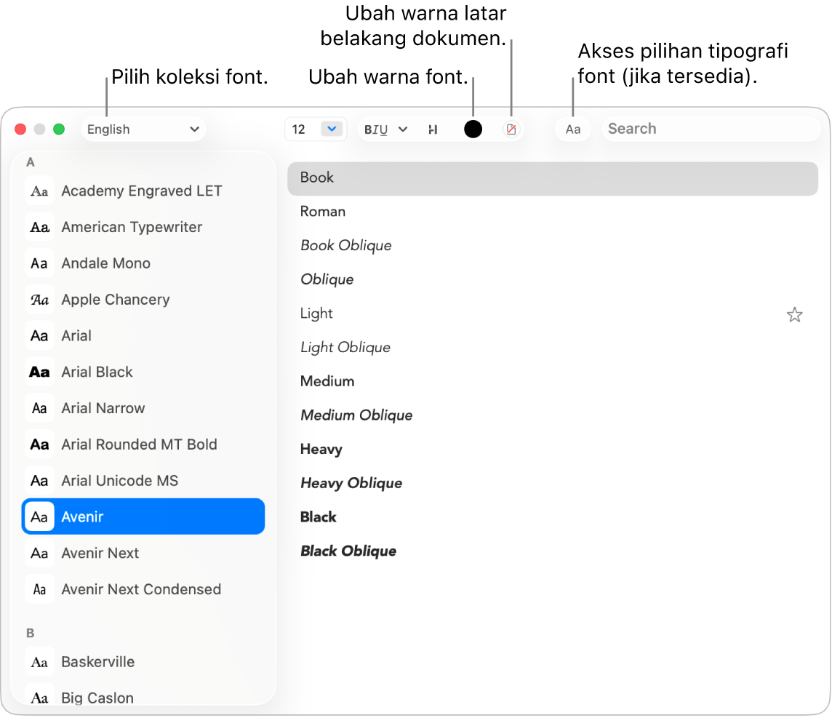Expand the B I U styles chevron
The height and width of the screenshot is (718, 832).
(x=402, y=129)
